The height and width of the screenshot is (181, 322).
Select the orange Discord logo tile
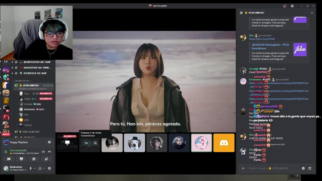click(x=224, y=143)
